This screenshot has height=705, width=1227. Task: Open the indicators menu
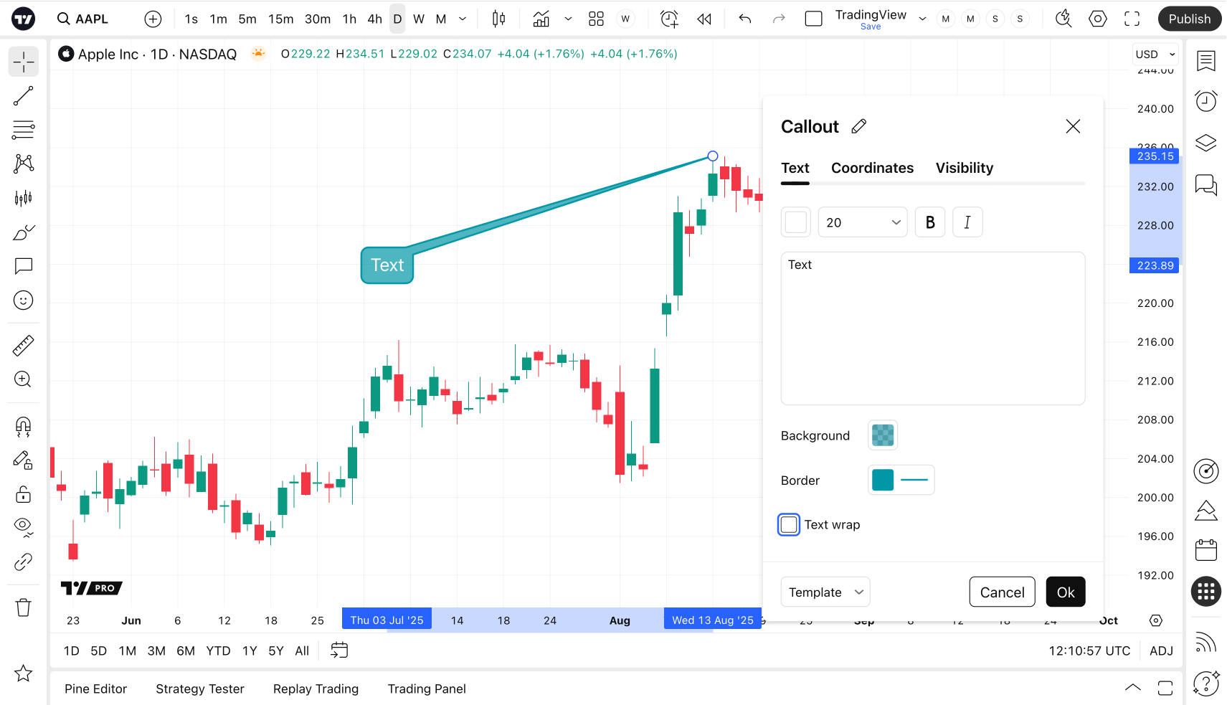click(x=541, y=19)
